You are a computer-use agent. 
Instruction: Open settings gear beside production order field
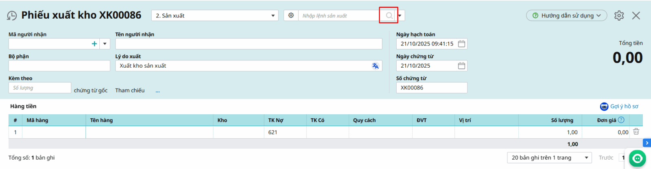291,15
